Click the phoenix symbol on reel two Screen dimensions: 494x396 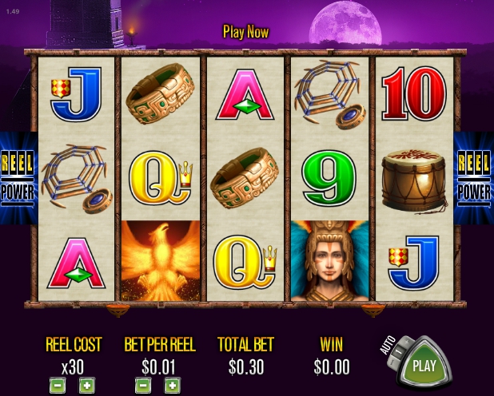coord(161,260)
